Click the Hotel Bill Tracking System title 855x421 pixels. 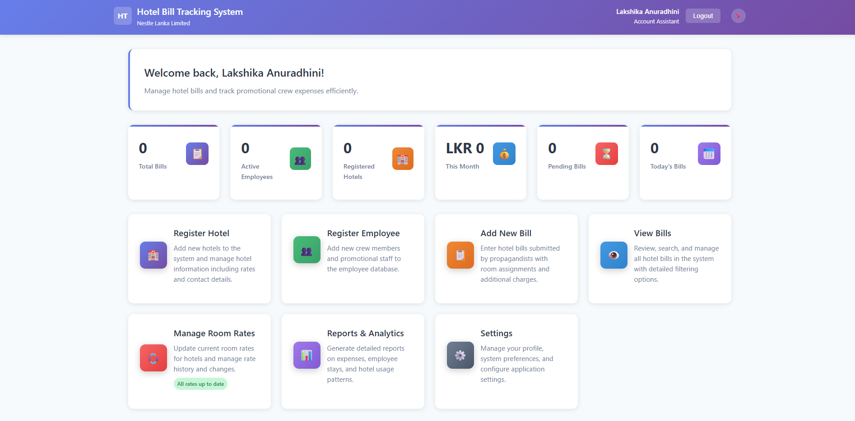pos(190,12)
